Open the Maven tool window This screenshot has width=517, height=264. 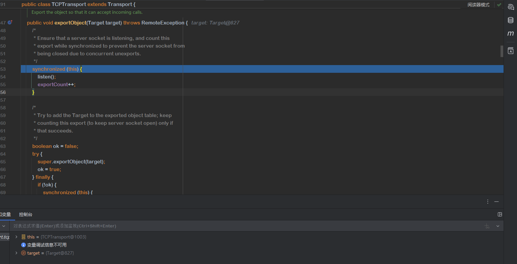tap(511, 34)
